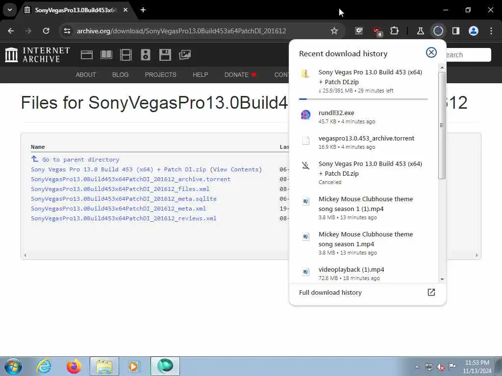
Task: Show hidden system tray icons arrow
Action: 417,367
